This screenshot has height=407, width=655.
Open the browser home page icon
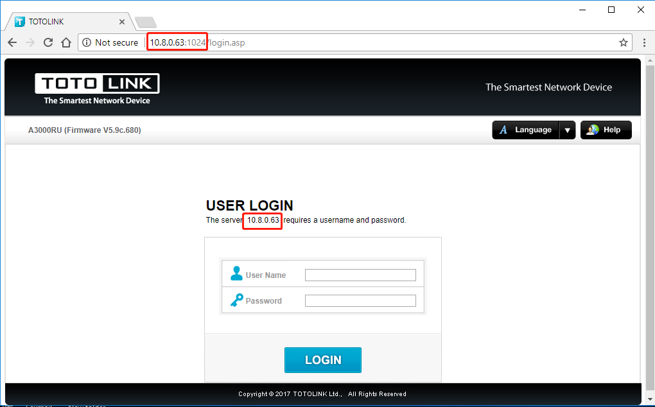(66, 42)
